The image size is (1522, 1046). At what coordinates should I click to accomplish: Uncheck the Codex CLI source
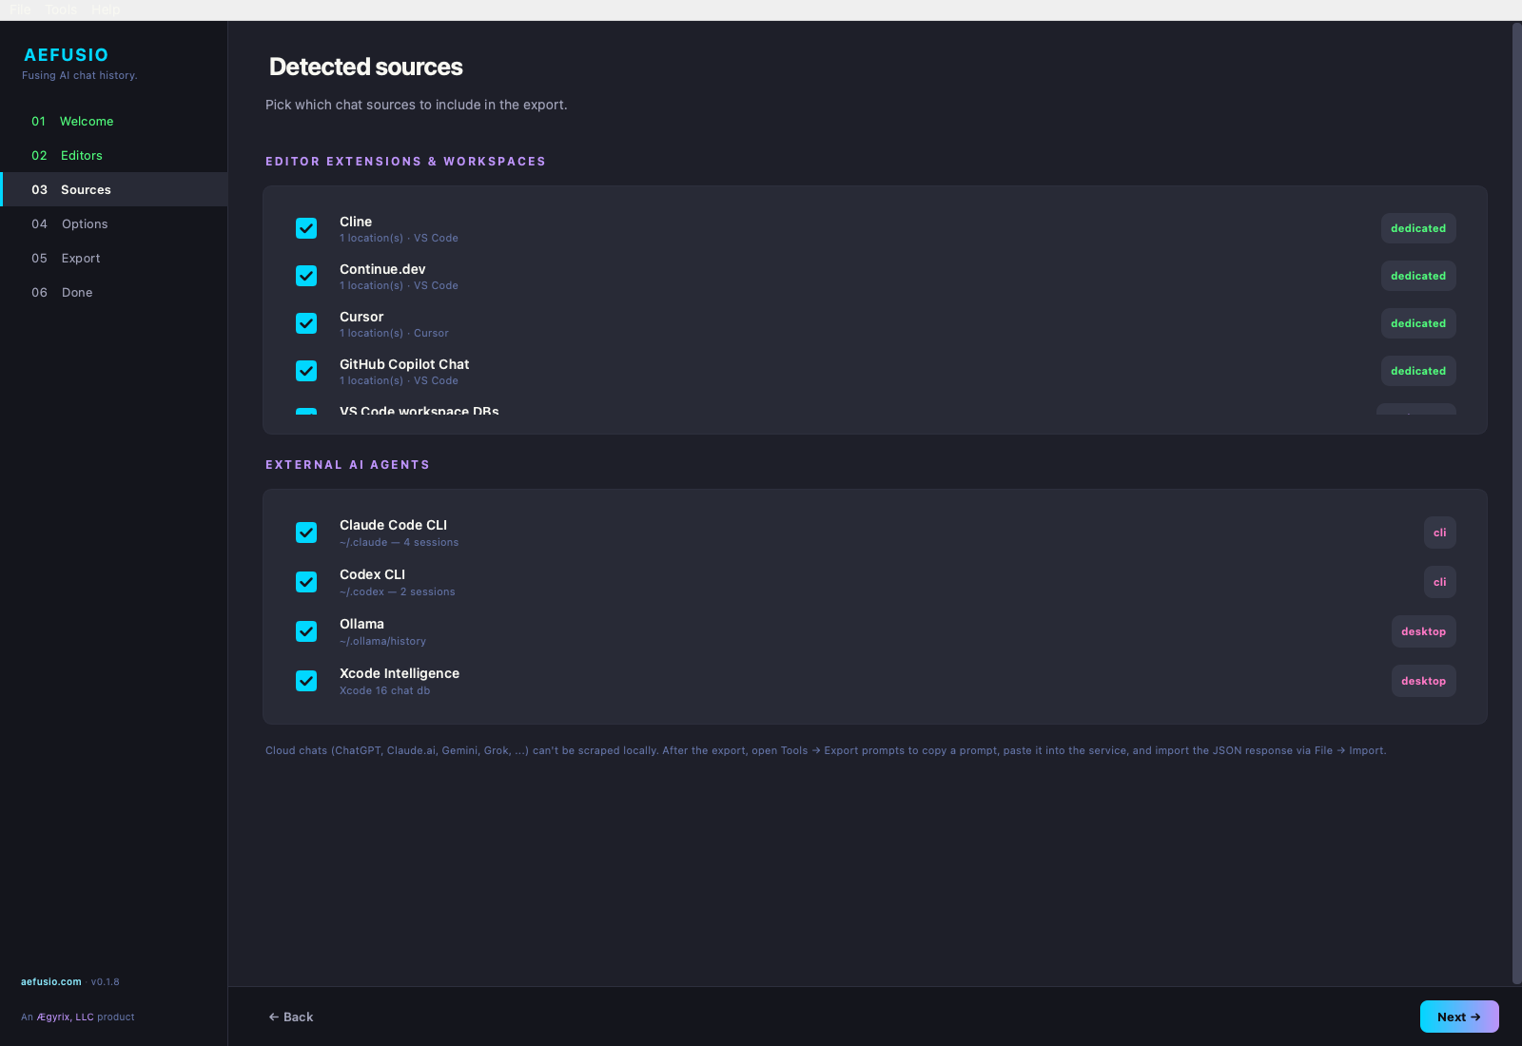pos(306,582)
